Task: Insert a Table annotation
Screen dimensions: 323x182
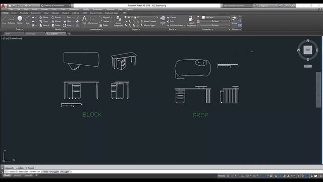Action: [103, 25]
